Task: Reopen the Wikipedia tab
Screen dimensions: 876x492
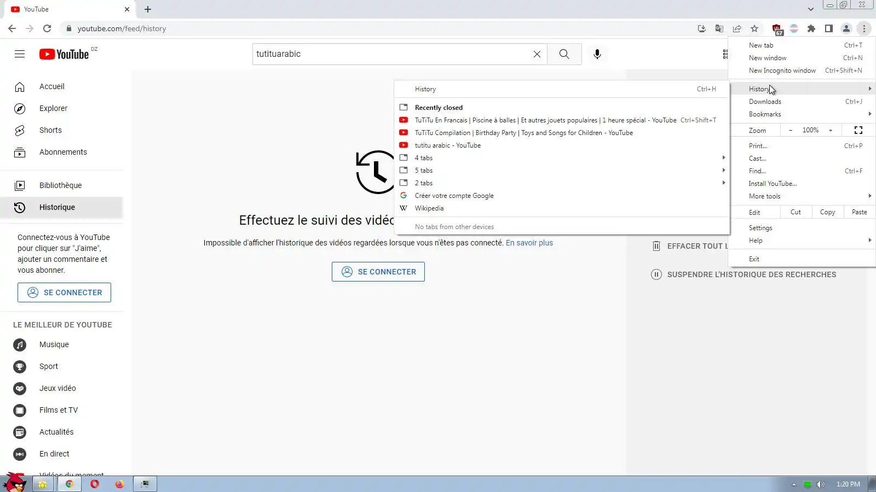Action: (562, 208)
